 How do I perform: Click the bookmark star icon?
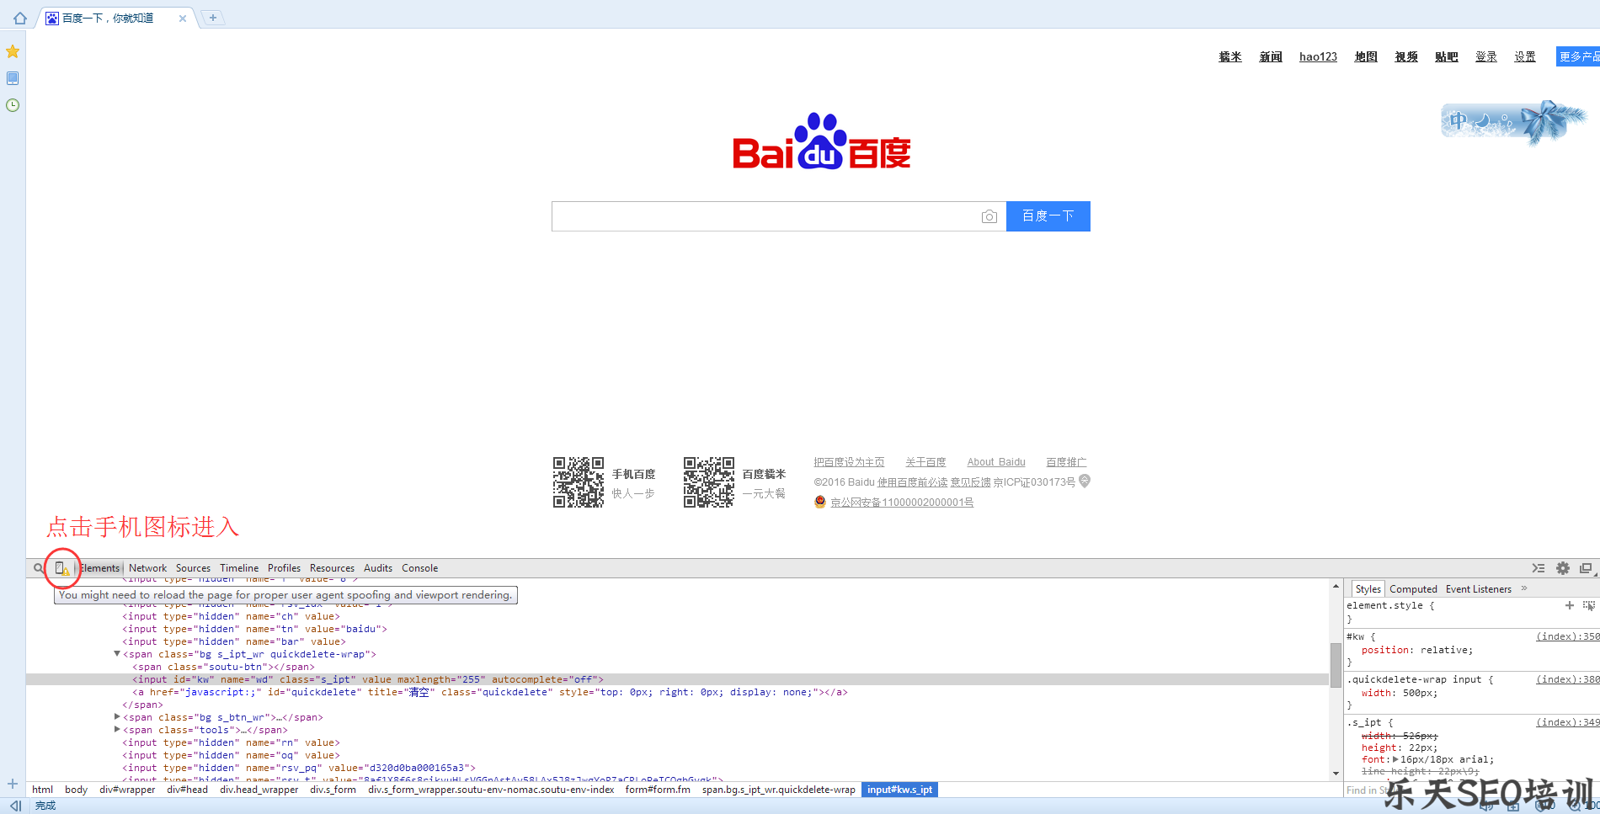[13, 51]
